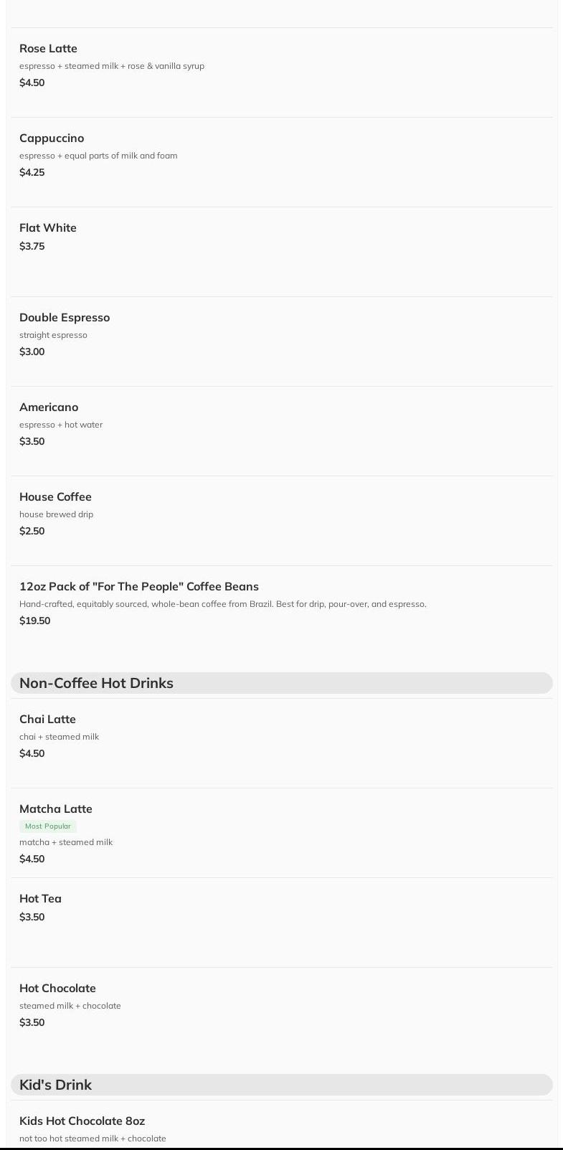
Task: Click the Kid's Drink section header
Action: click(x=55, y=1085)
